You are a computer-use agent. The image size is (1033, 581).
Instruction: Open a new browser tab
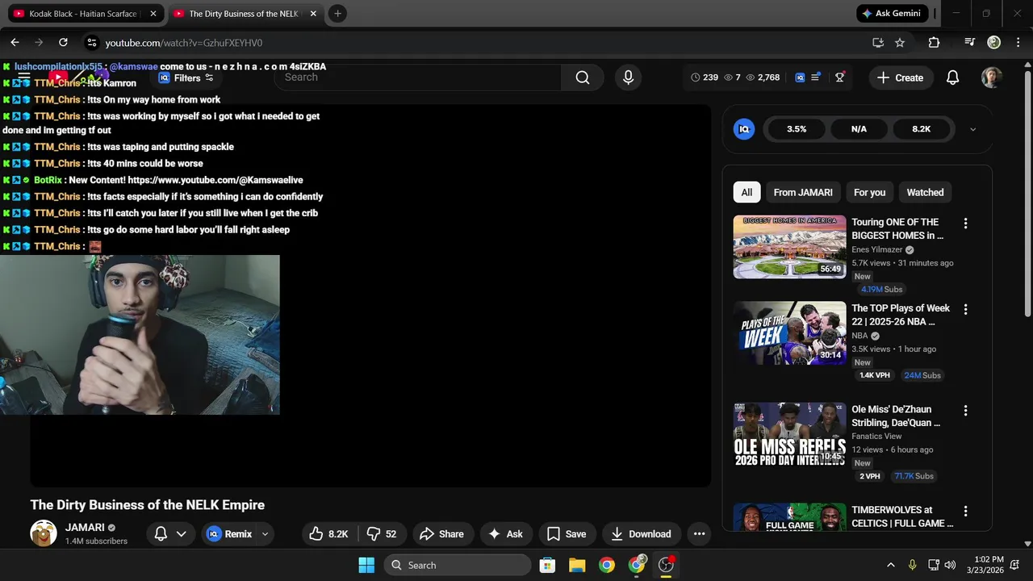point(337,14)
